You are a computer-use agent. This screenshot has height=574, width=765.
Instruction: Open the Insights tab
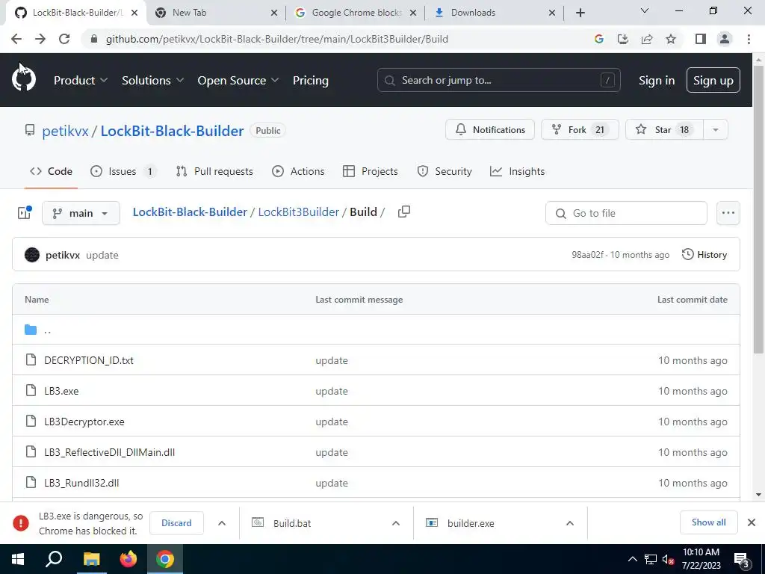(x=517, y=171)
